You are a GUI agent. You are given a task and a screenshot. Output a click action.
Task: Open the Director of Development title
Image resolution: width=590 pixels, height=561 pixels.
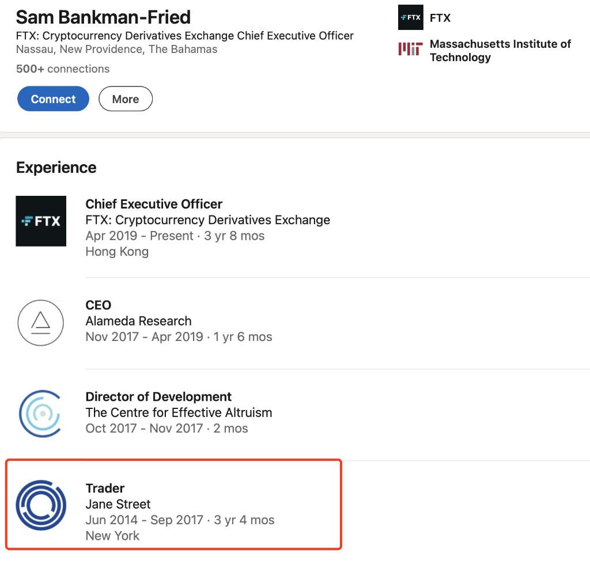158,397
